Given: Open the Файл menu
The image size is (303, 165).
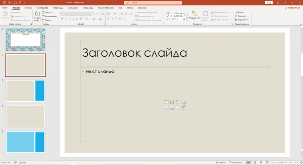Looking at the screenshot, I should click(x=5, y=8).
